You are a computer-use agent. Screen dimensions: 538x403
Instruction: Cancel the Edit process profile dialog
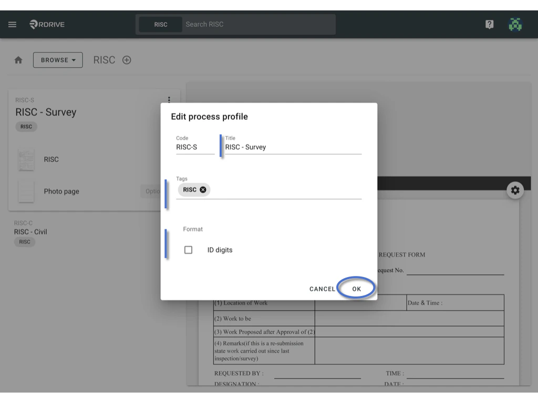point(322,289)
